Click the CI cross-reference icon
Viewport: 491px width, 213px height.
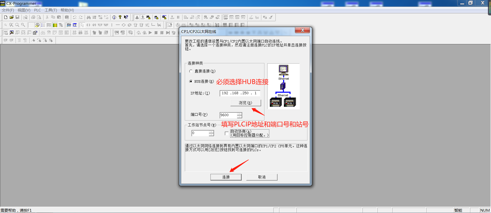click(75, 25)
